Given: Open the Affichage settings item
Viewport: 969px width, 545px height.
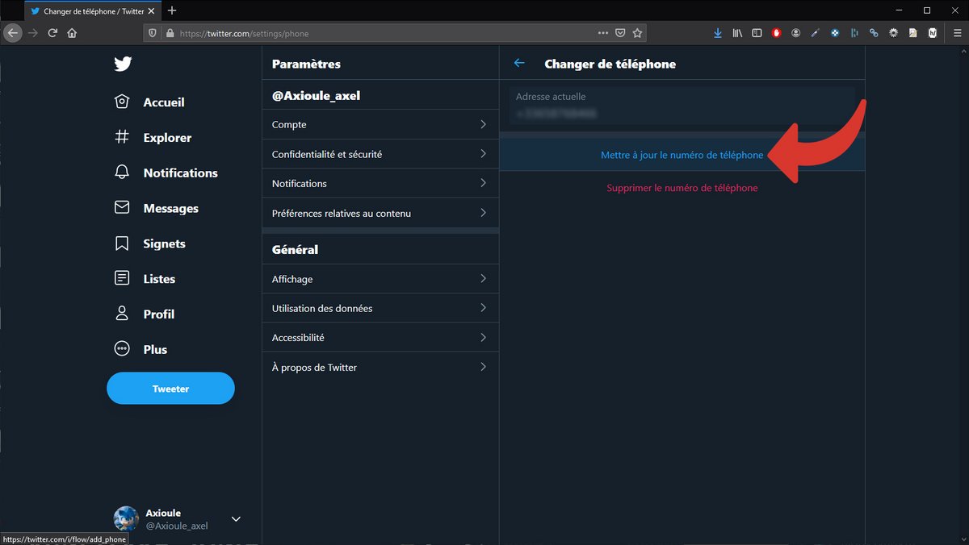Looking at the screenshot, I should (x=380, y=279).
